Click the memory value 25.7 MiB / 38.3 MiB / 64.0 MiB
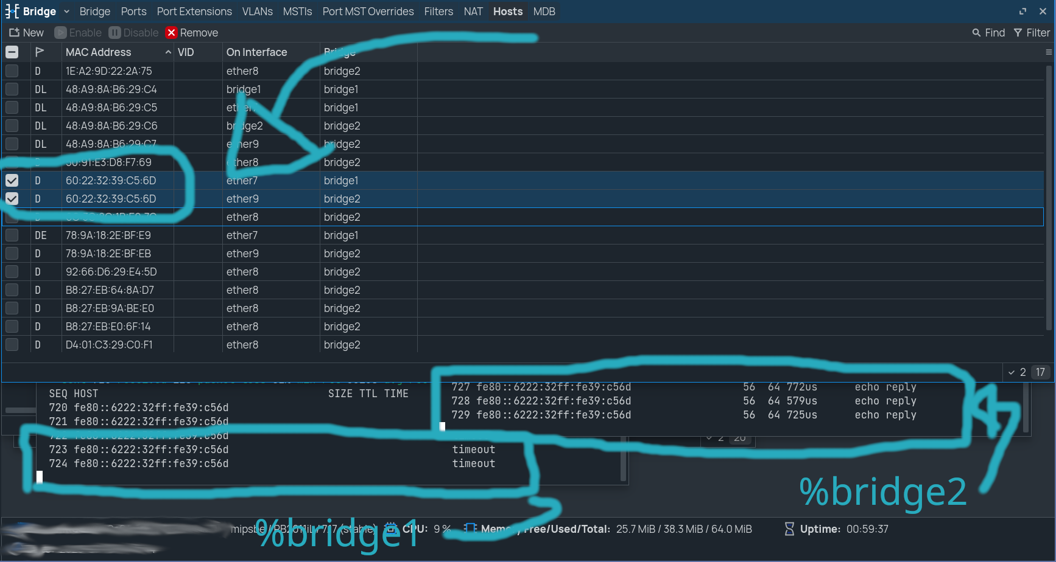The width and height of the screenshot is (1056, 562). coord(684,529)
